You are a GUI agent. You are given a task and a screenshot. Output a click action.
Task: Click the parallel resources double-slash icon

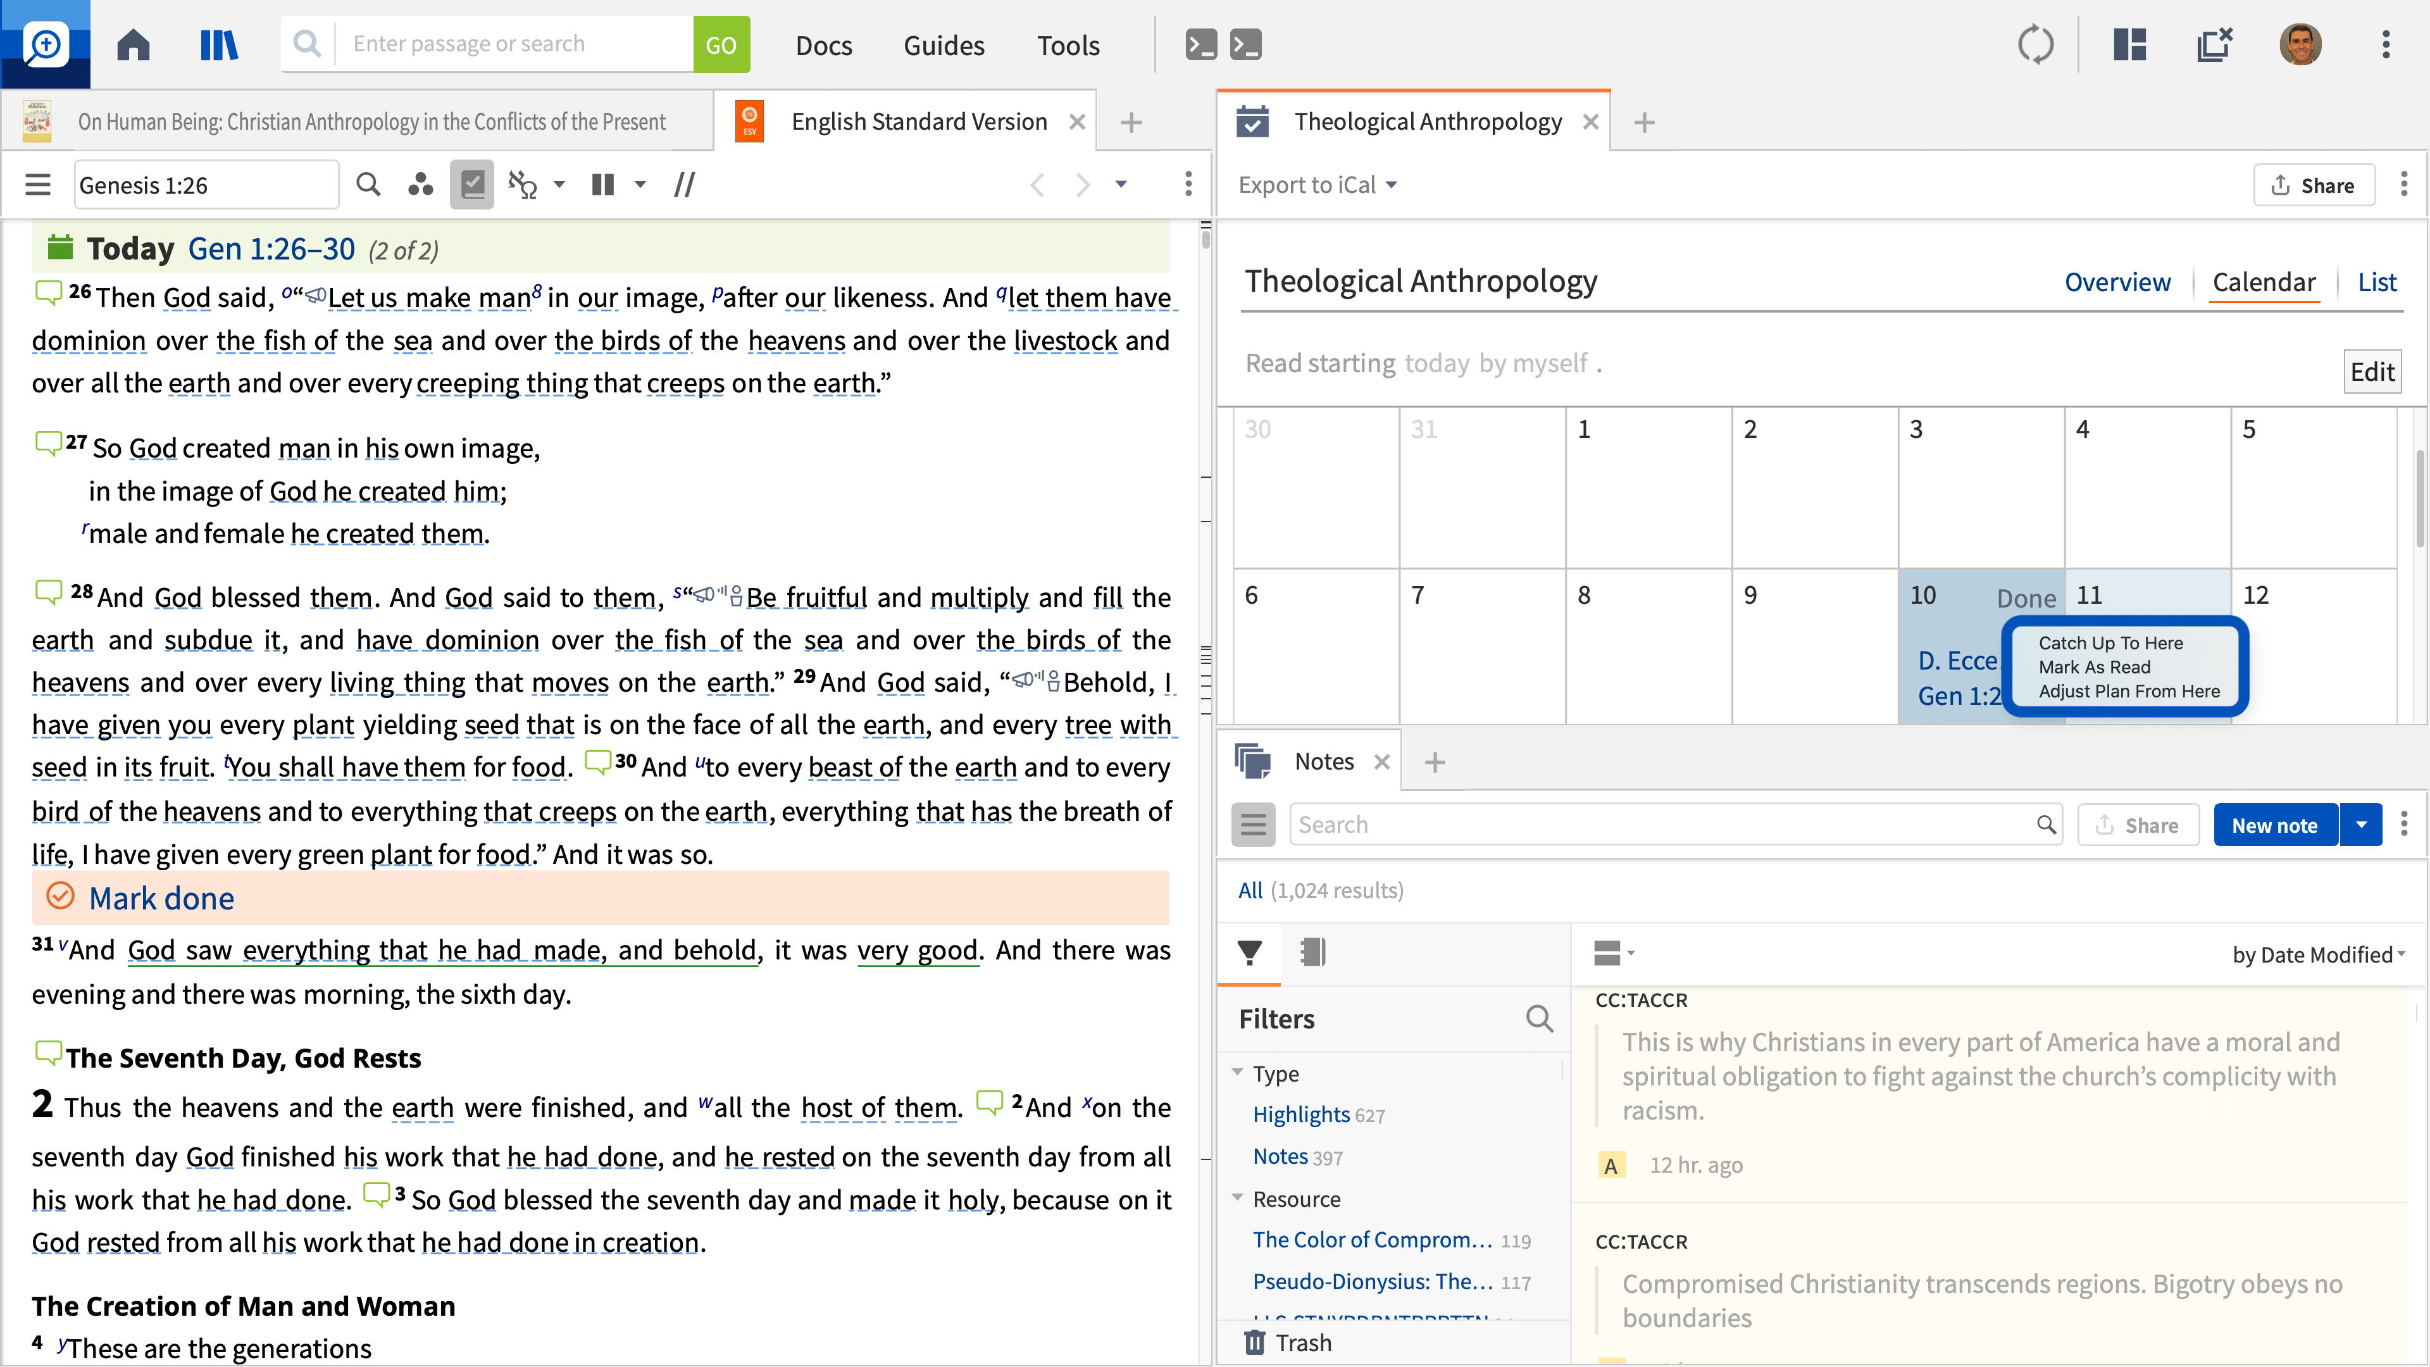[x=684, y=185]
